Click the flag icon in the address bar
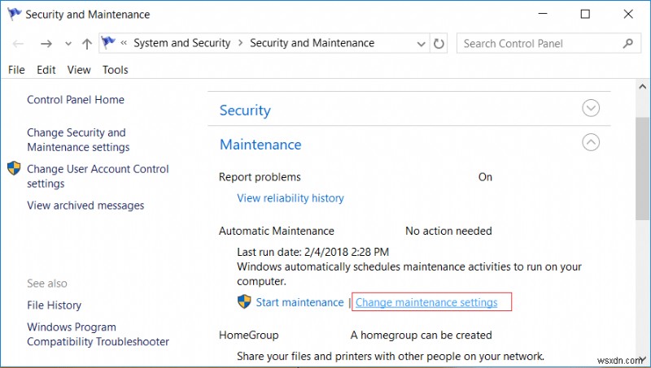Viewport: 651px width, 368px height. pos(108,43)
